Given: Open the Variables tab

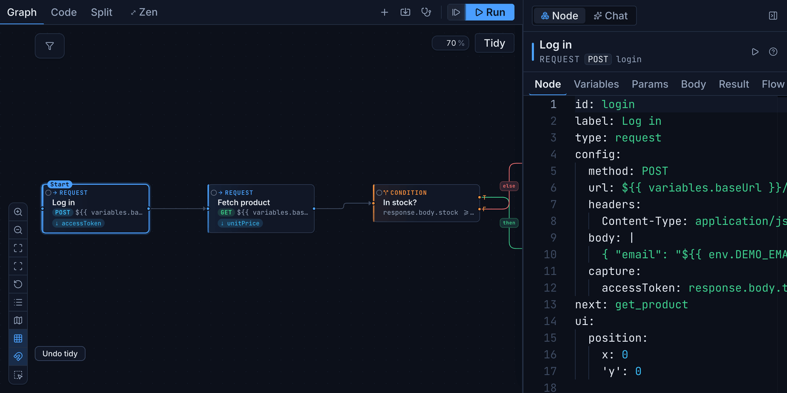Looking at the screenshot, I should 596,84.
